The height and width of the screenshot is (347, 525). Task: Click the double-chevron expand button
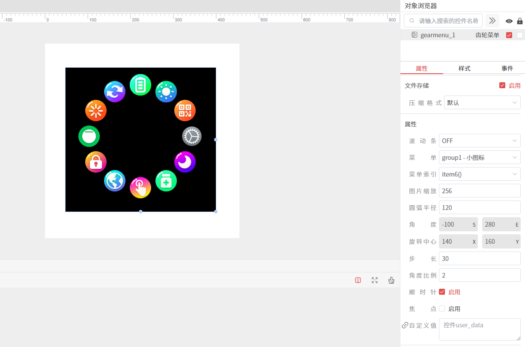click(x=492, y=21)
